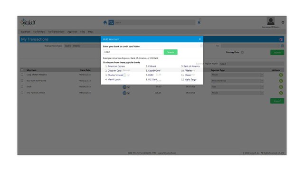Screen dimensions: 304x171
Task: Open the notifications bell icon
Action: click(199, 22)
